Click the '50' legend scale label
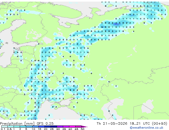Image resolution: width=169 pixels, height=130 pixels. point(82,129)
